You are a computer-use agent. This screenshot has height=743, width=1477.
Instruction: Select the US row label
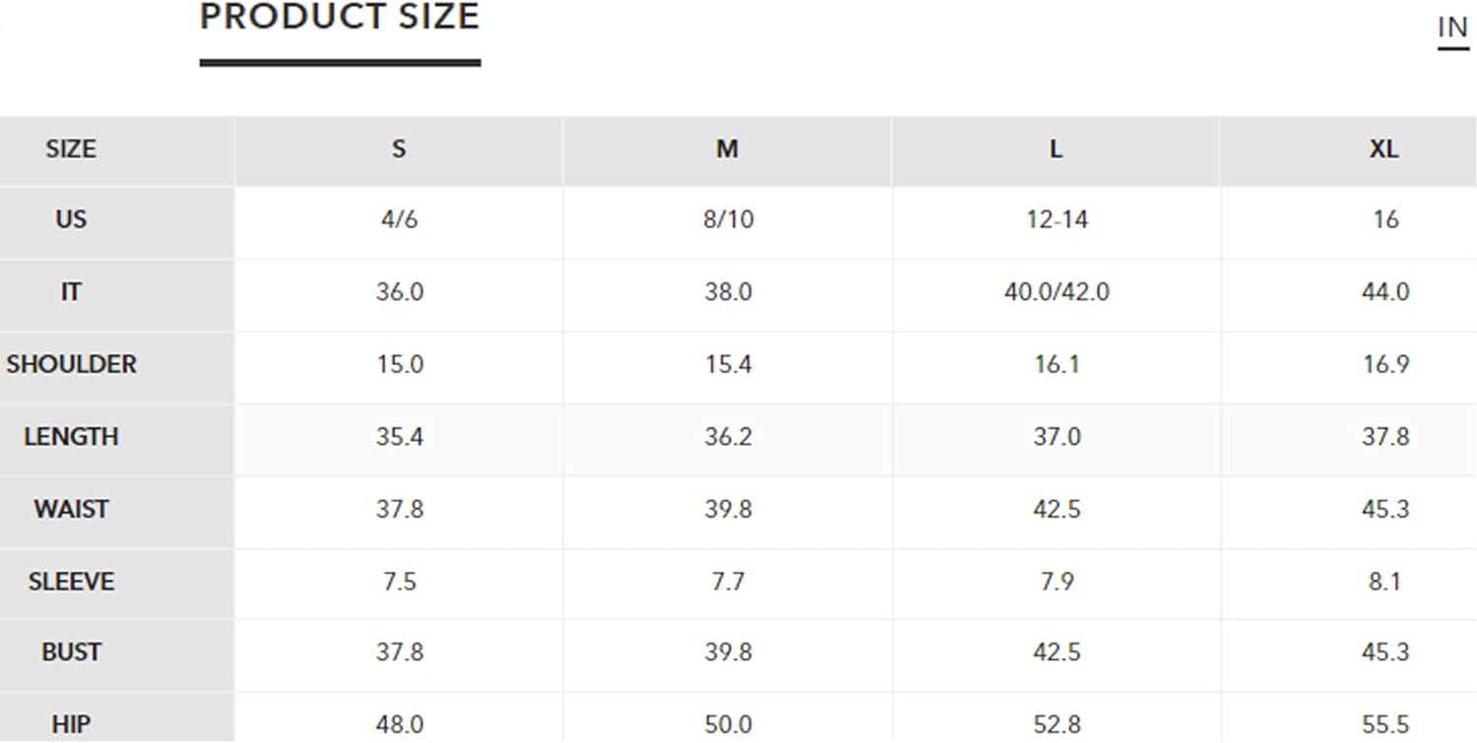(x=71, y=219)
